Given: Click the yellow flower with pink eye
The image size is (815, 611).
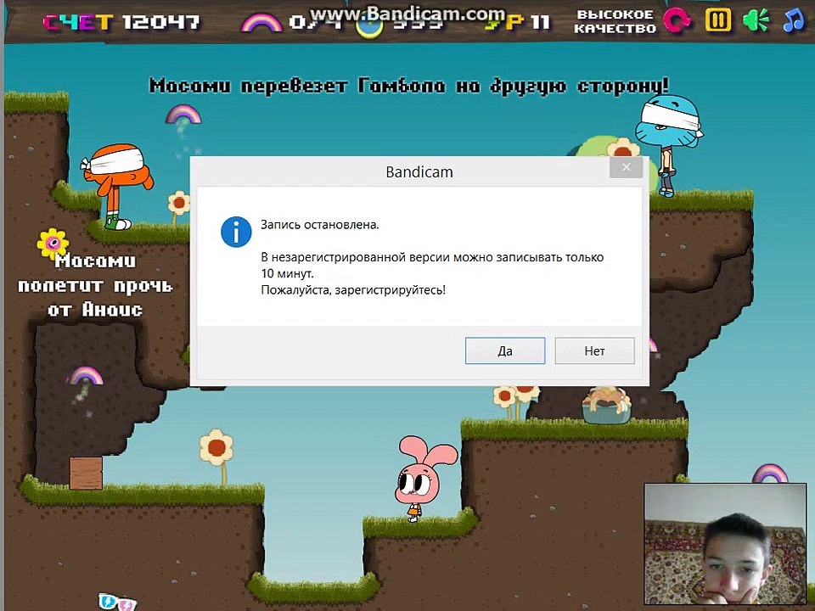Looking at the screenshot, I should point(53,243).
